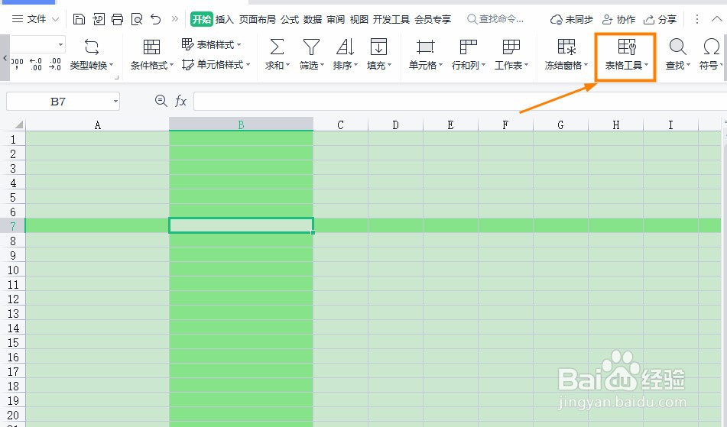This screenshot has height=427, width=727.
Task: Open the 单元格样式 dropdown
Action: click(216, 65)
